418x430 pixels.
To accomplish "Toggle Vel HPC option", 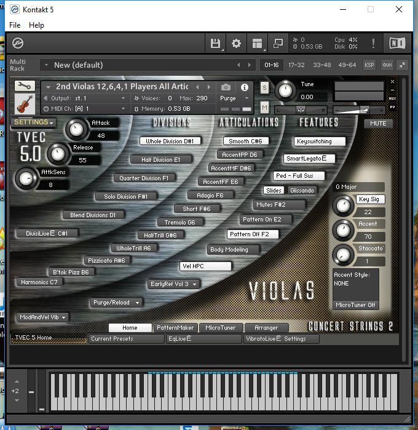I will [x=205, y=266].
